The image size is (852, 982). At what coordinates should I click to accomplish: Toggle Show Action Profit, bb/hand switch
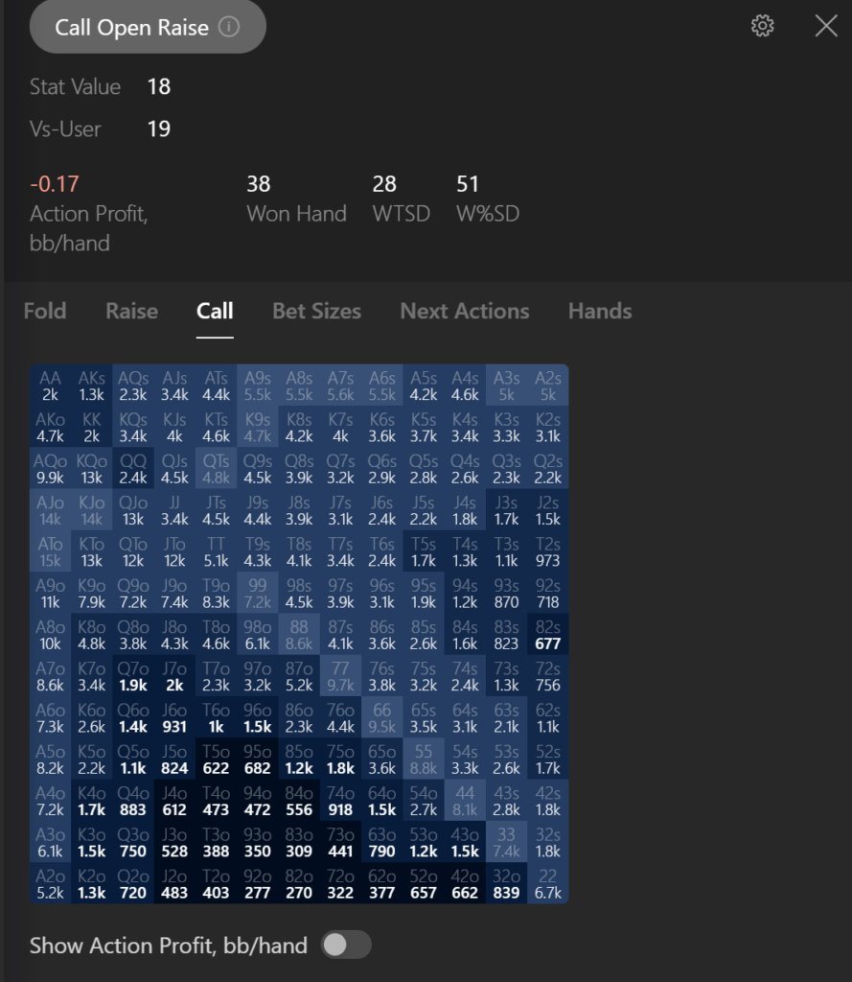pos(346,945)
